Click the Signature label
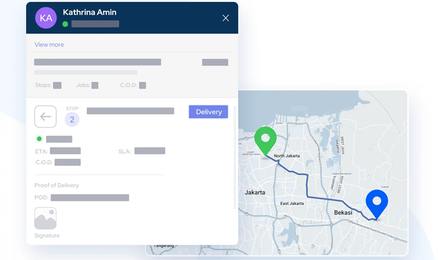Viewport: 438px width, 260px height. pos(47,235)
